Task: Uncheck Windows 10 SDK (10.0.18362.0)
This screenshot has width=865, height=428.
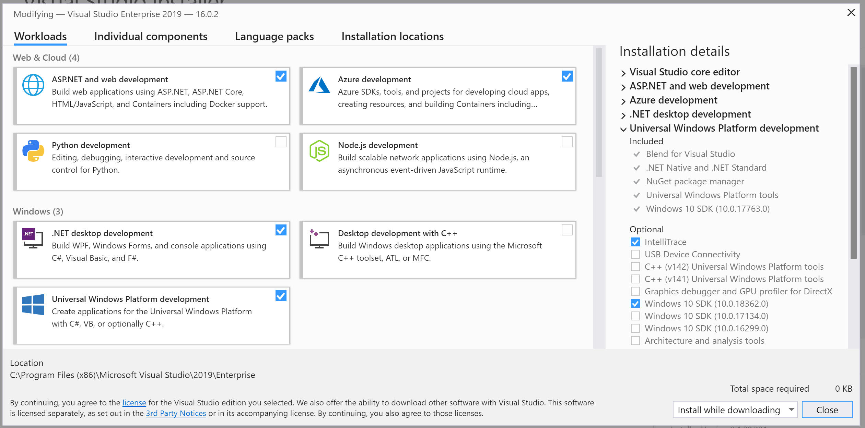Action: pos(635,304)
